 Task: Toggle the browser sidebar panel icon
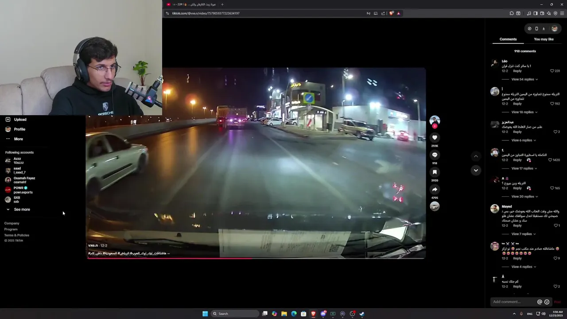coord(535,13)
